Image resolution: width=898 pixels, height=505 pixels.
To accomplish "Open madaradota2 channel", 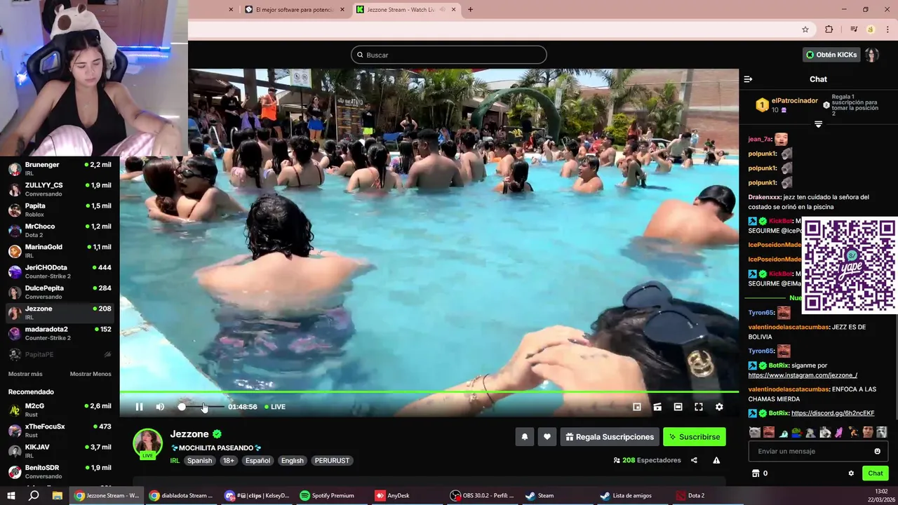I will click(x=60, y=333).
